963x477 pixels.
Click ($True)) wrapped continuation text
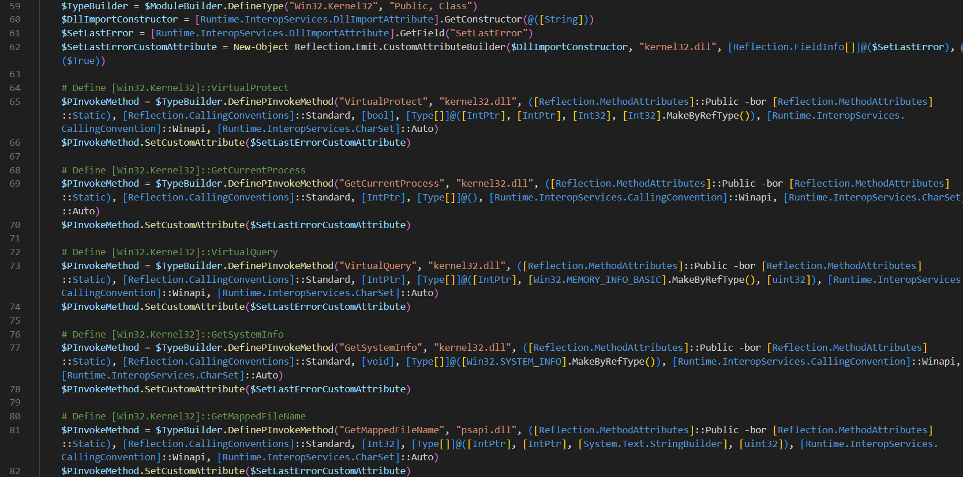point(83,60)
